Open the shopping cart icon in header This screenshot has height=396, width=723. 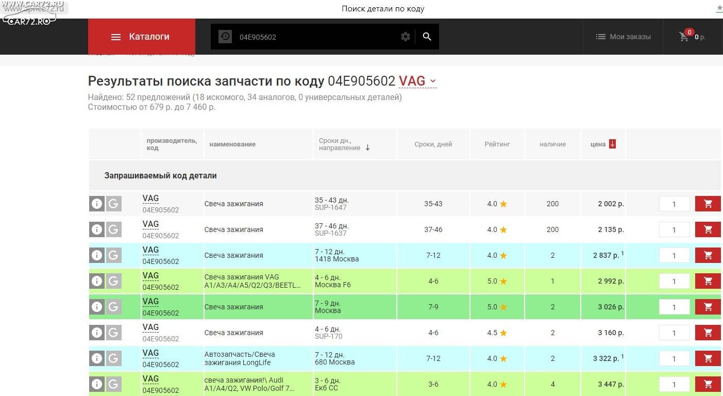coord(684,37)
